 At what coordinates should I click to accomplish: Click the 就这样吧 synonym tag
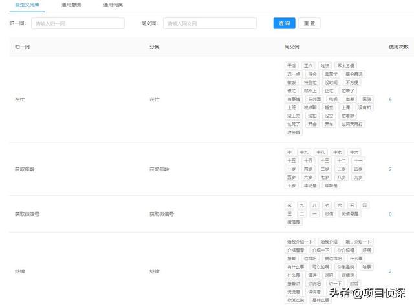(333, 259)
